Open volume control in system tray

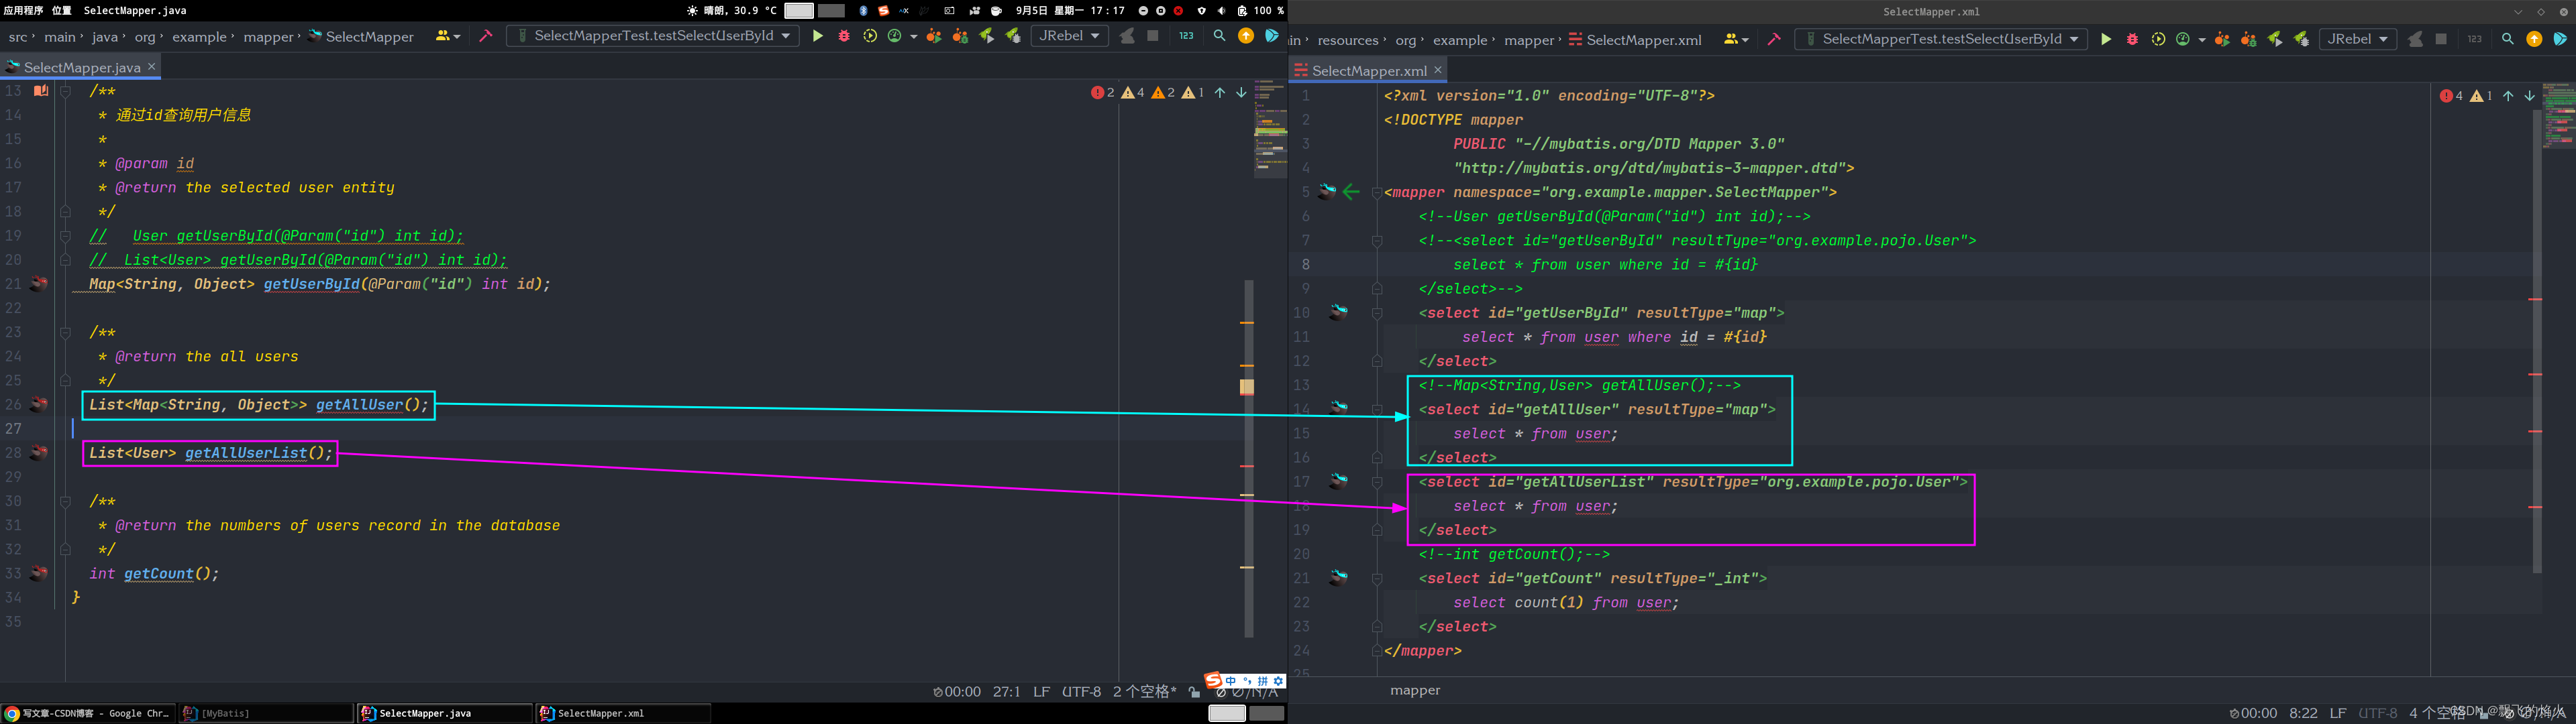point(1221,10)
